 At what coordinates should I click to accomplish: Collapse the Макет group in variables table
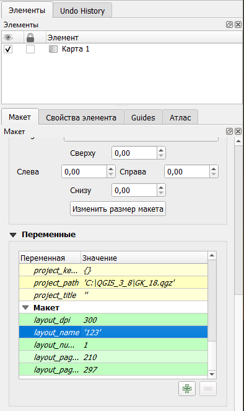point(25,307)
